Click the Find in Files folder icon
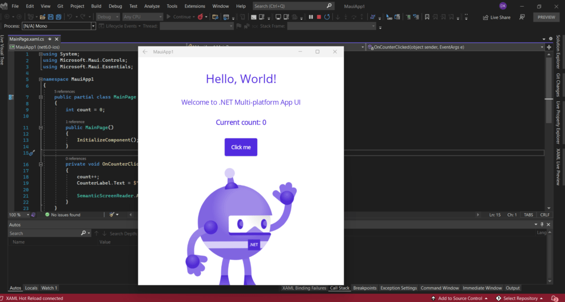Screen dimensions: 565x302 [x=215, y=17]
